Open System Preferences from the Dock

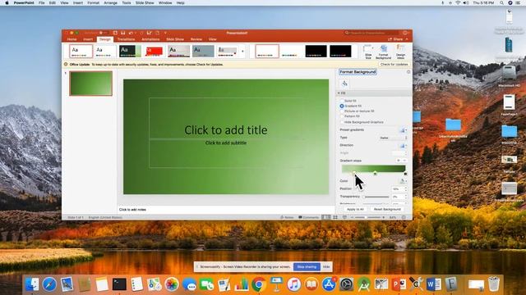click(346, 284)
